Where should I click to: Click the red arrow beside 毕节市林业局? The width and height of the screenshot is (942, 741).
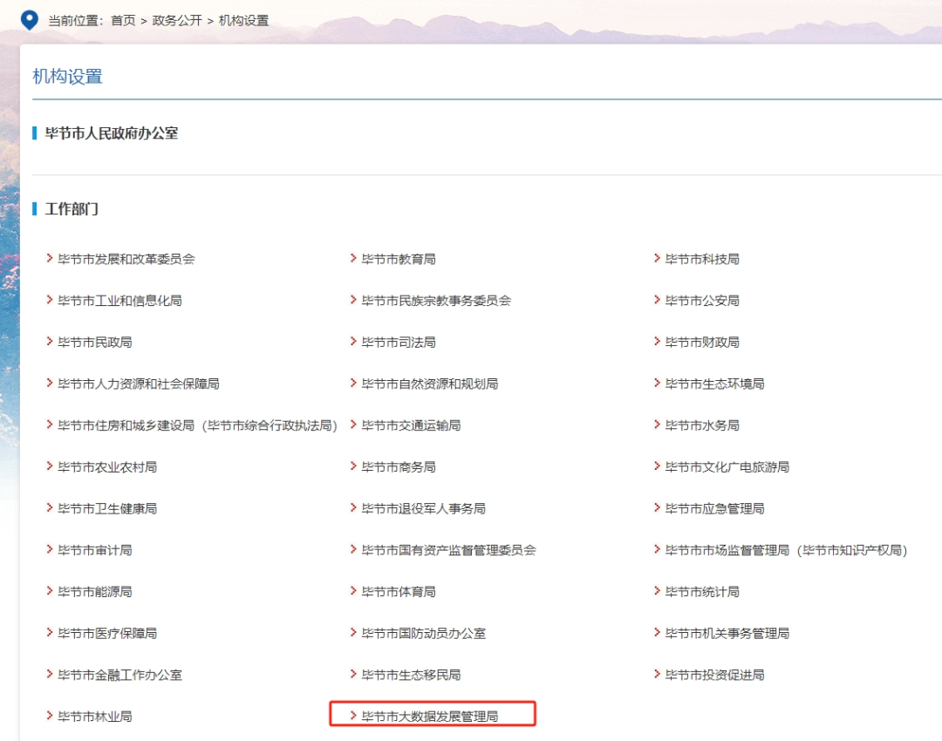[50, 716]
